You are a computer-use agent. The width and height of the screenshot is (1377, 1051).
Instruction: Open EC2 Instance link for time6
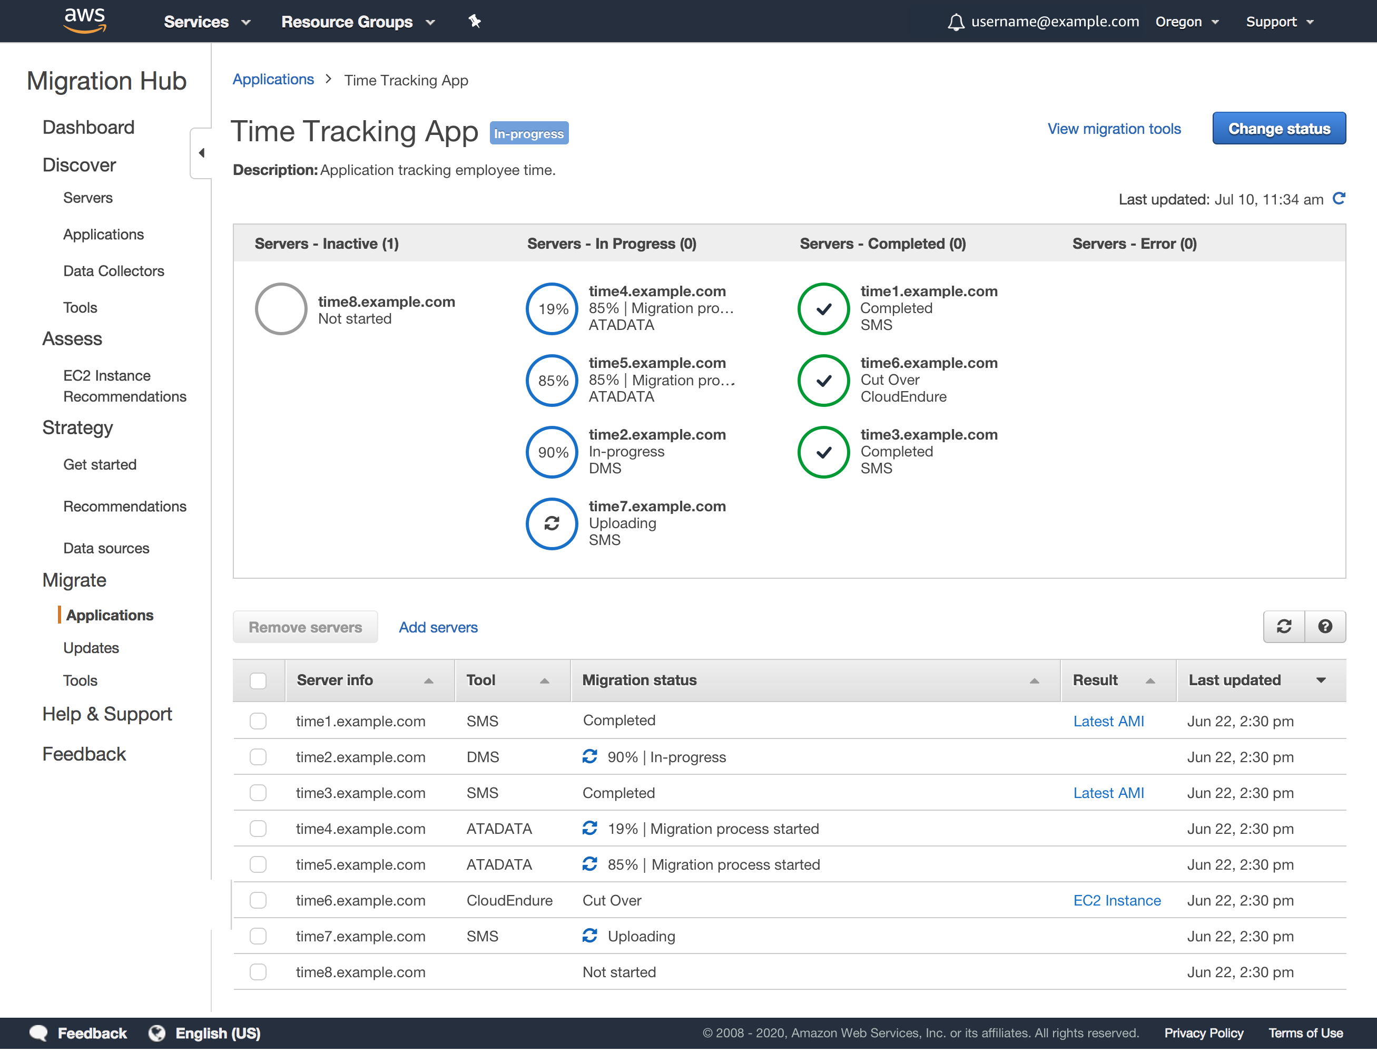coord(1117,900)
